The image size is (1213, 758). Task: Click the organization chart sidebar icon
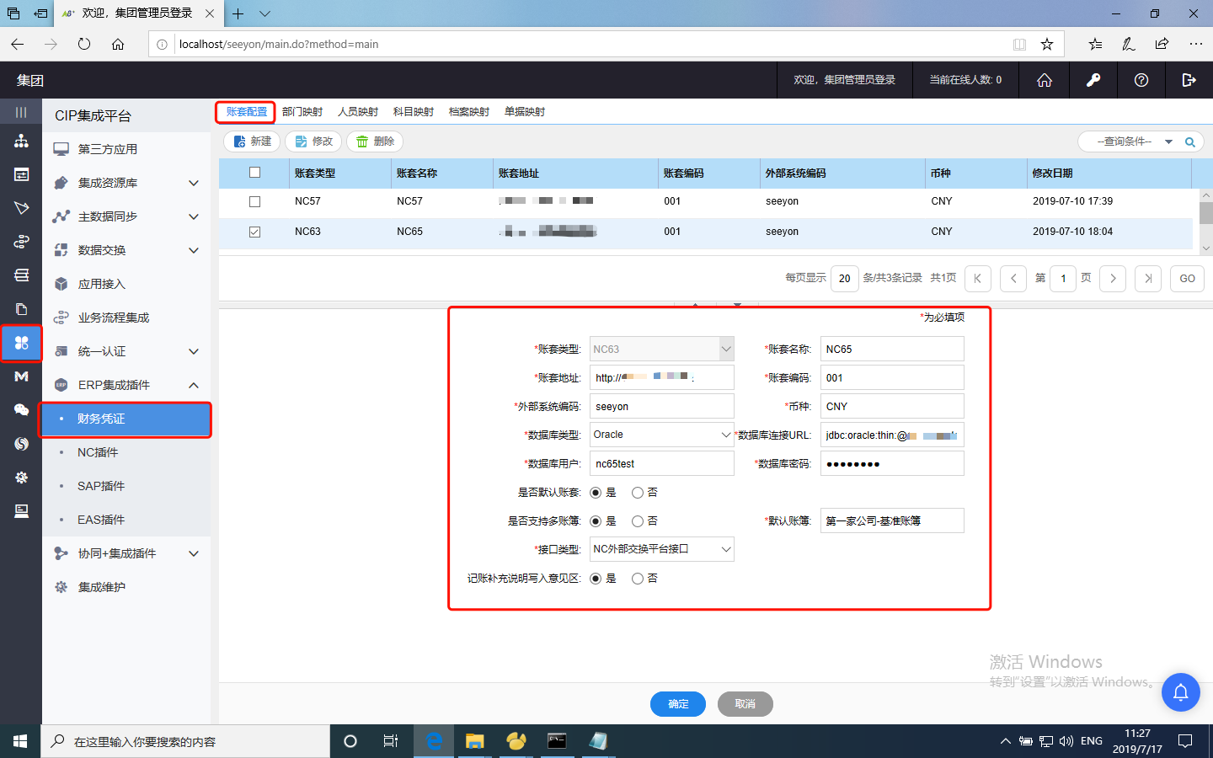click(21, 141)
